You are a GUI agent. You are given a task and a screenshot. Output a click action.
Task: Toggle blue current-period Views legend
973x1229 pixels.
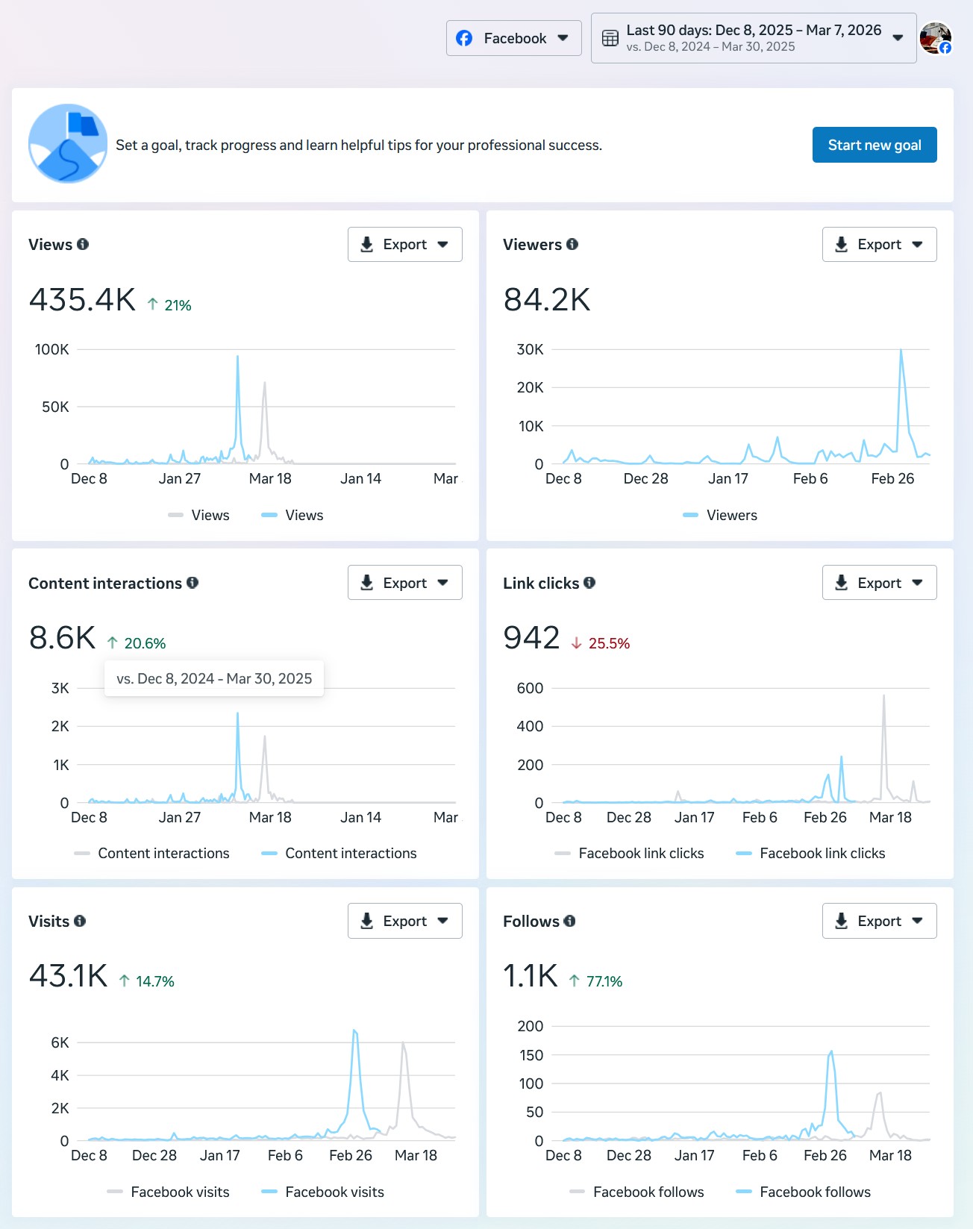pyautogui.click(x=292, y=515)
